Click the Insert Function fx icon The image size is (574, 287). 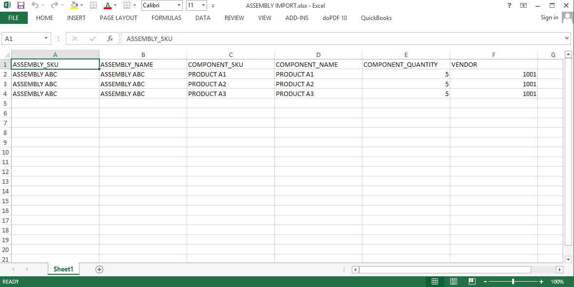point(110,38)
